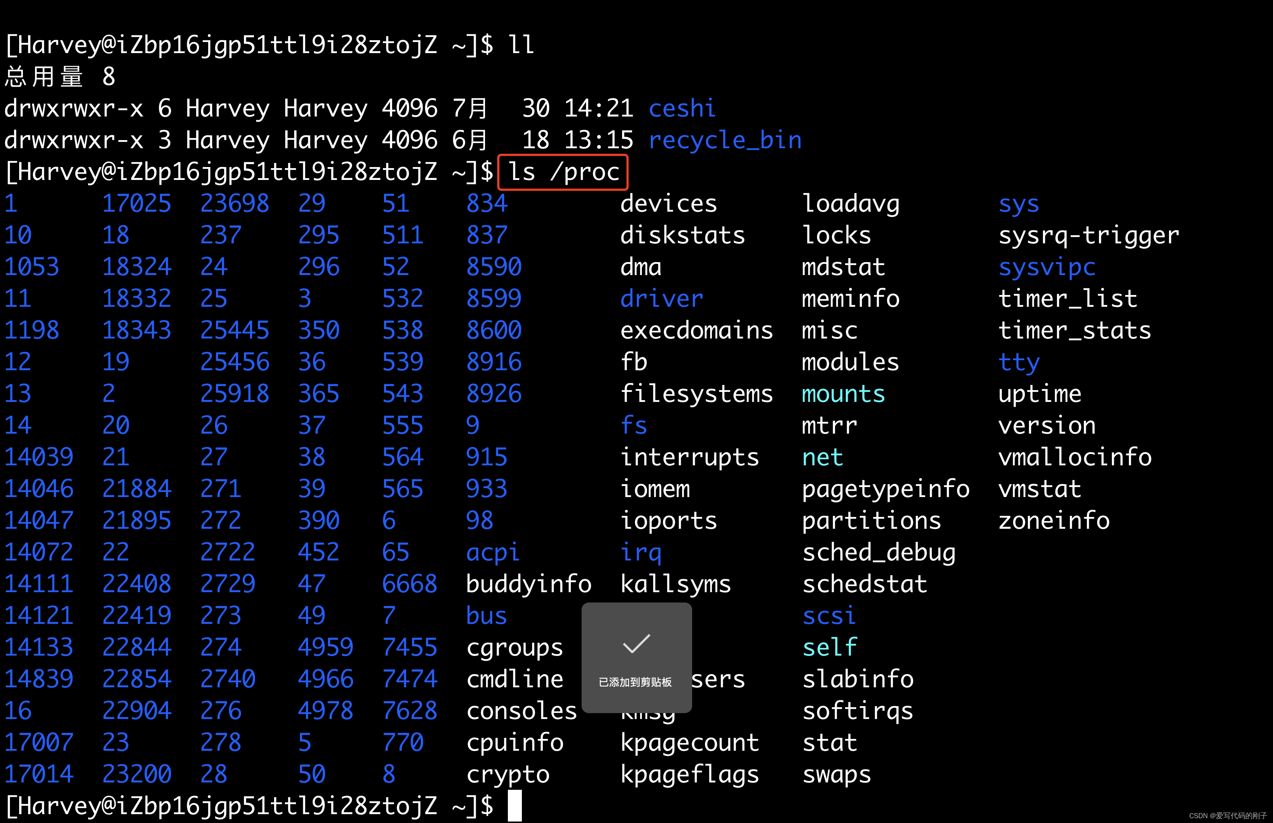Click process directory '14039'
The image size is (1273, 823).
point(39,457)
